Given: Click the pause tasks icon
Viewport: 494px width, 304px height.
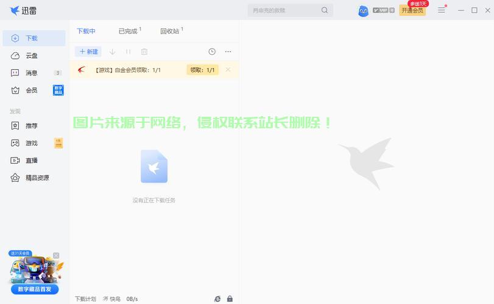Looking at the screenshot, I should 129,52.
